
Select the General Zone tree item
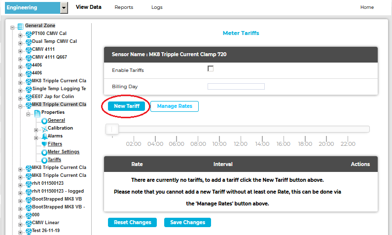coord(40,26)
